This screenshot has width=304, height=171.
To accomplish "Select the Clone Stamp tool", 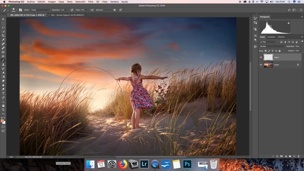I will tap(3, 65).
